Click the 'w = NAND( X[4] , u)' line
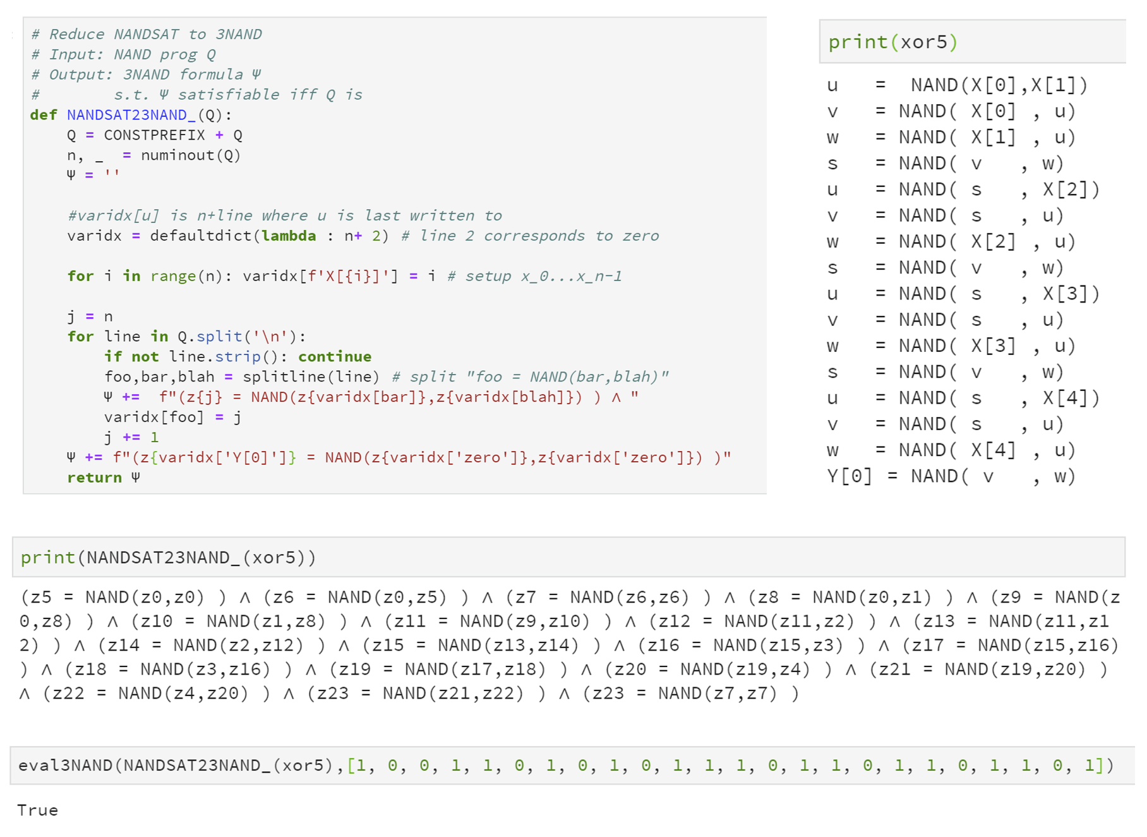 (x=951, y=450)
